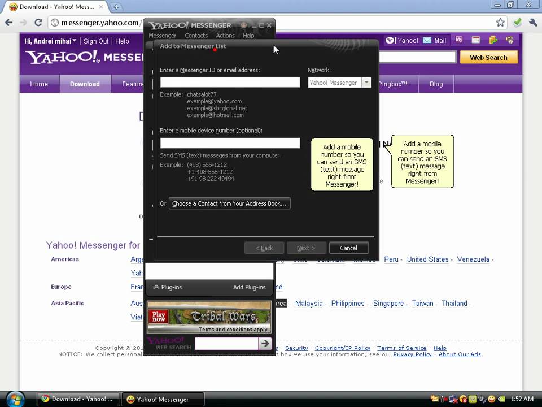Open the Venezuela link
The image size is (542, 407).
(x=473, y=259)
